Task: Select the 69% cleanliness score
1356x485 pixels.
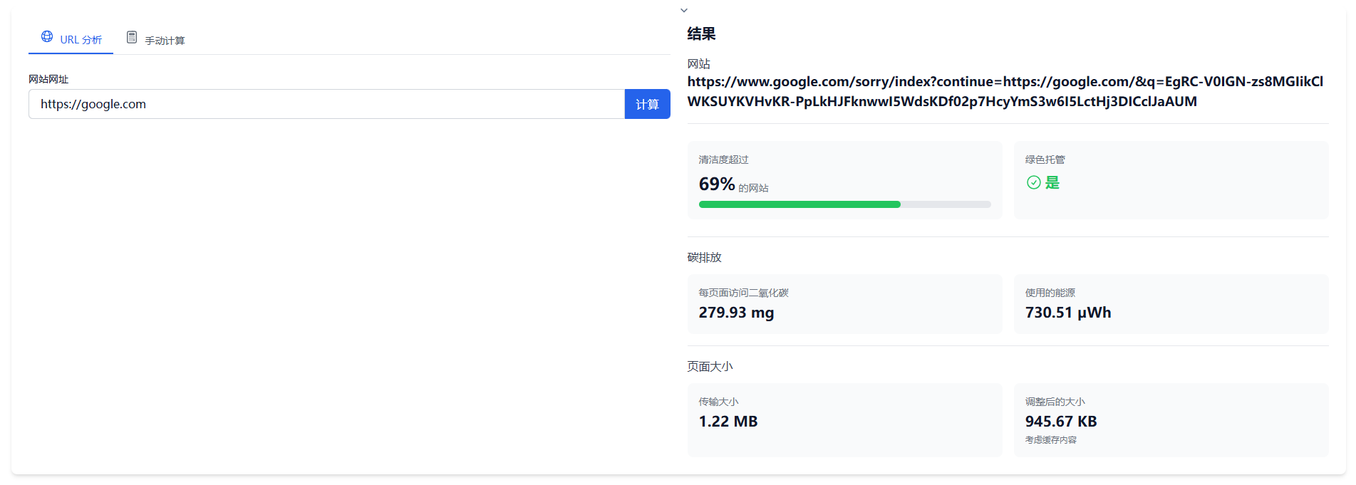Action: [716, 184]
